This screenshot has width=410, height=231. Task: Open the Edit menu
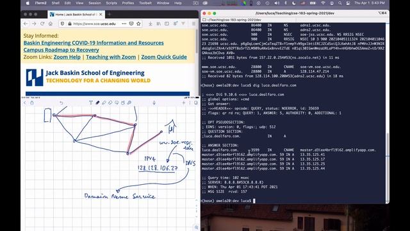(x=67, y=3)
